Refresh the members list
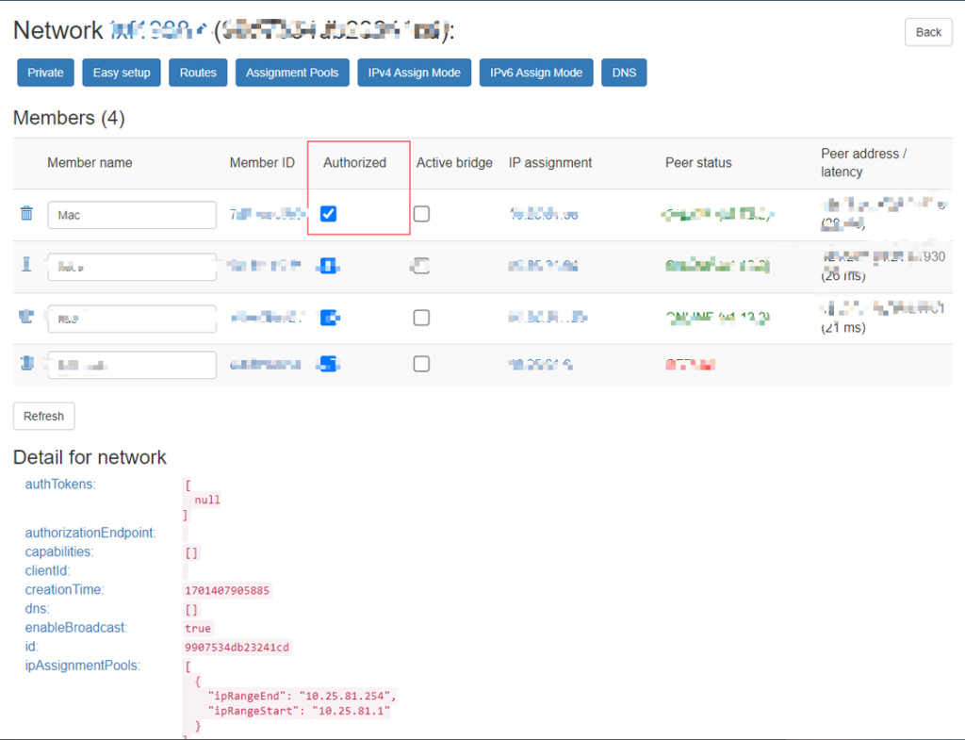 43,416
